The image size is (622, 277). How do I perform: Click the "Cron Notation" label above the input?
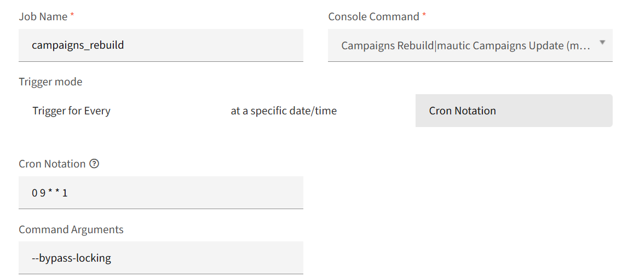point(52,164)
